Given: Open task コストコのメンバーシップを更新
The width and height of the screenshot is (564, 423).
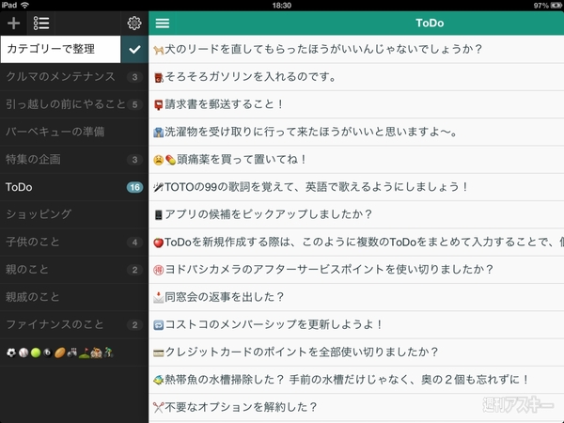Looking at the screenshot, I should point(356,324).
